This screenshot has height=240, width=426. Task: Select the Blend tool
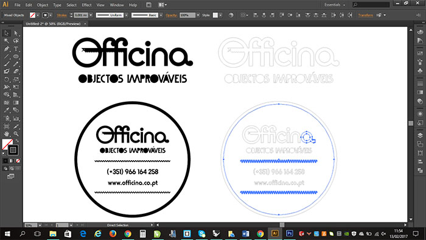[x=16, y=110]
